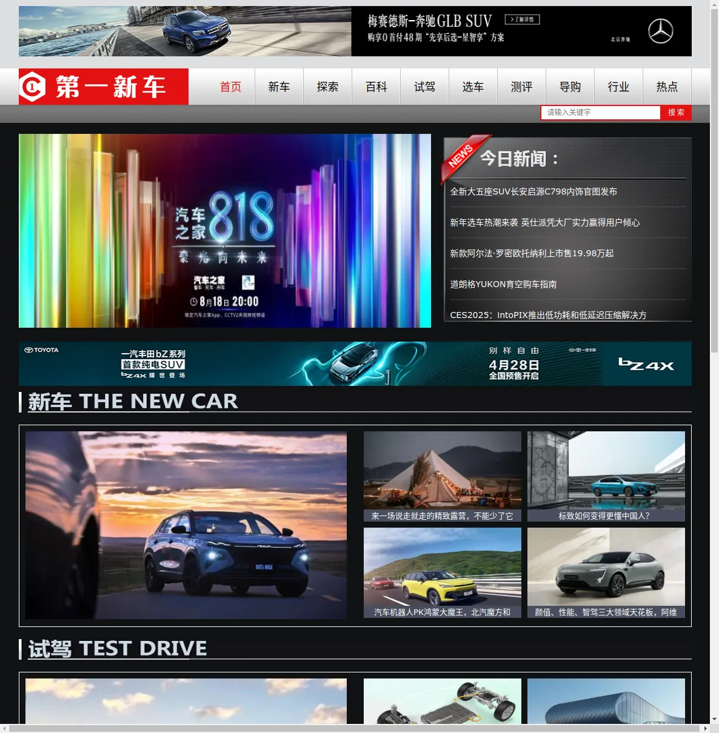The image size is (719, 733).
Task: Click the vertical scrollbar thumb
Action: coord(714,181)
